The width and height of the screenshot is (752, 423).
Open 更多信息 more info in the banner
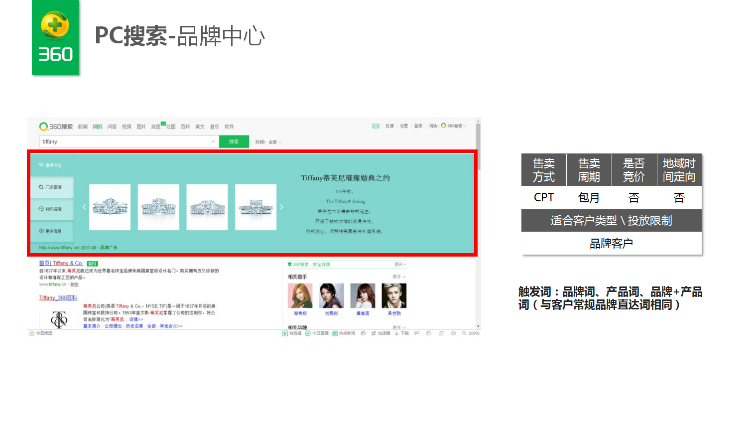click(52, 231)
